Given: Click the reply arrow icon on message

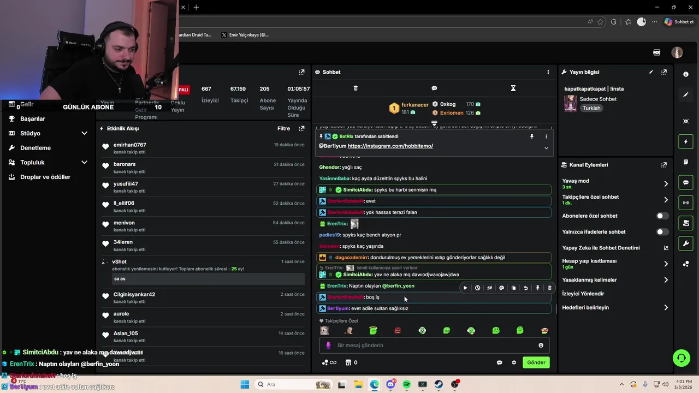Looking at the screenshot, I should (x=525, y=288).
